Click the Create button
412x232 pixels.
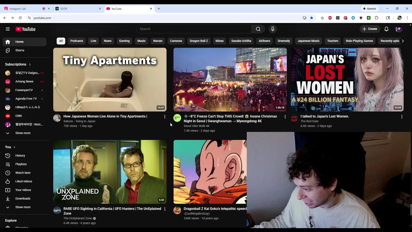pyautogui.click(x=370, y=29)
